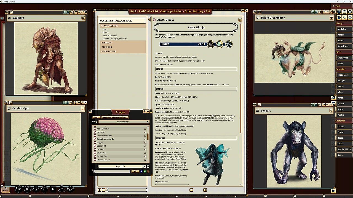The image size is (353, 198).
Task: Open help for the Images window
Action: click(x=144, y=111)
